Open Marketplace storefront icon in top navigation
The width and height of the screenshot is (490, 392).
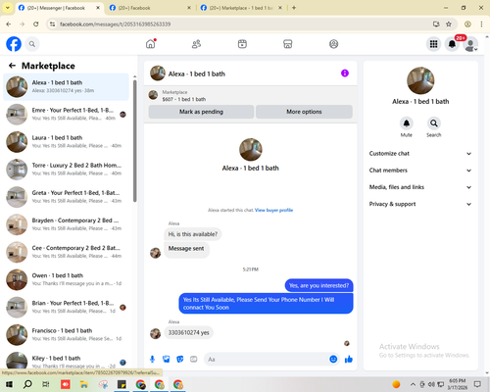click(288, 44)
